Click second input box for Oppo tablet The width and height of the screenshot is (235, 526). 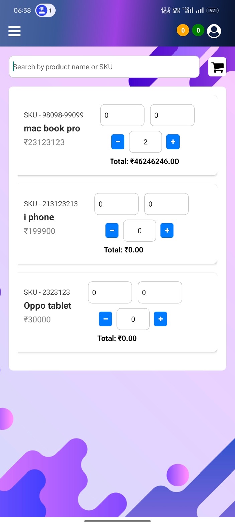(160, 293)
